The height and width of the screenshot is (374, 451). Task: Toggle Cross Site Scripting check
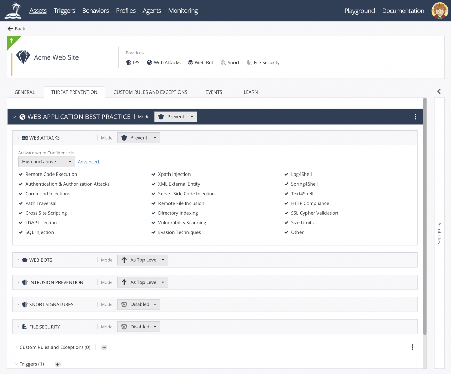(x=21, y=213)
